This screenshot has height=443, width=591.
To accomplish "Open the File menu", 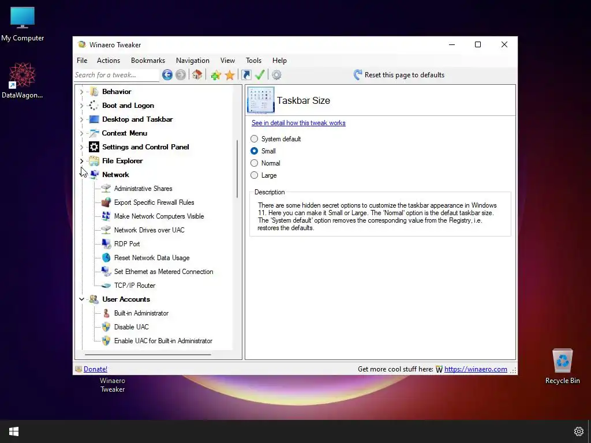I will (82, 60).
